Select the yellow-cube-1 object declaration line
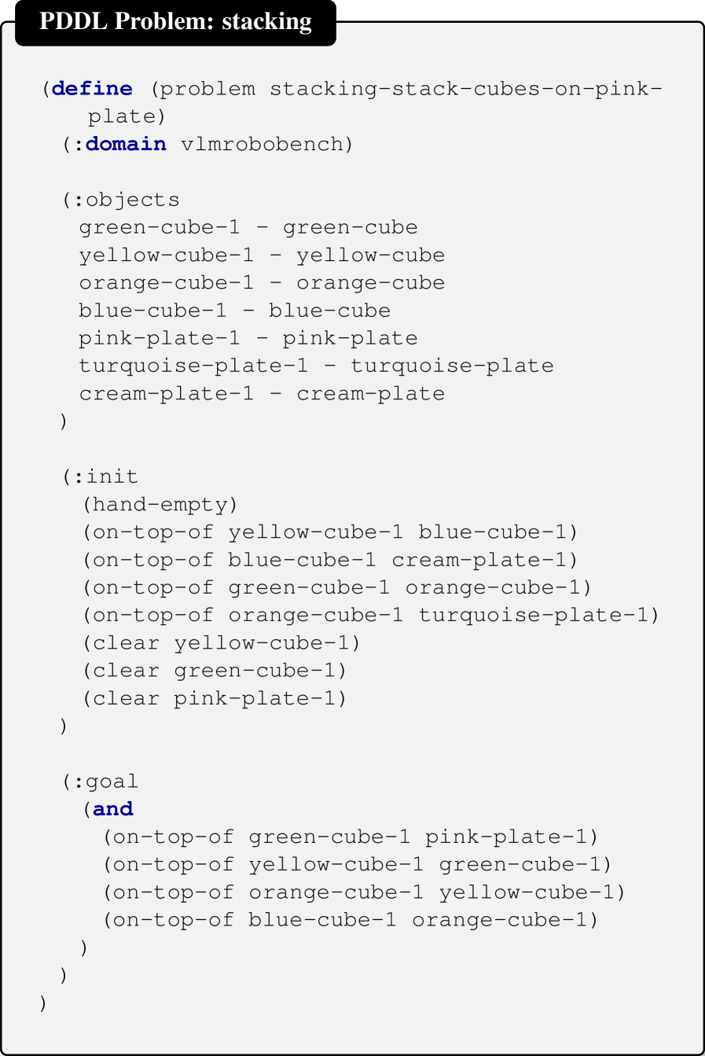This screenshot has height=1056, width=705. (x=262, y=256)
